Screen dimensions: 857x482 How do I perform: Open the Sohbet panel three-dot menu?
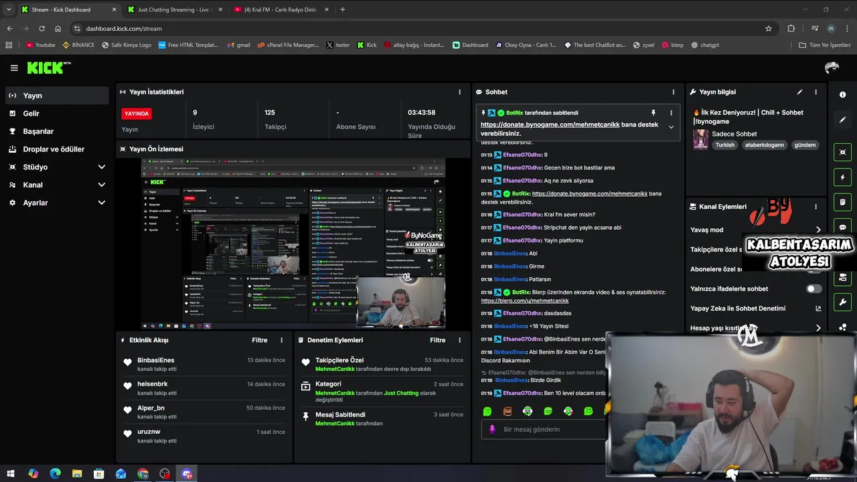tap(674, 92)
